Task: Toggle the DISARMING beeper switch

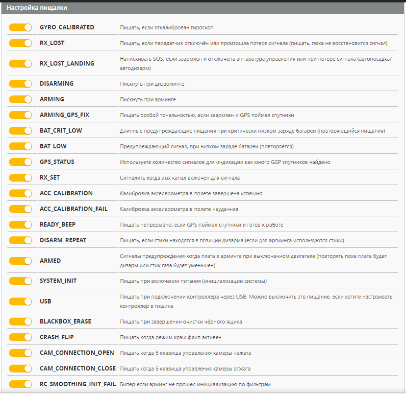Action: 20,84
